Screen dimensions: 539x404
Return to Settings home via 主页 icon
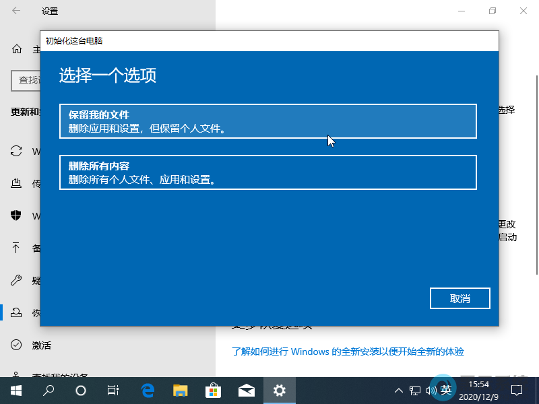pos(16,49)
